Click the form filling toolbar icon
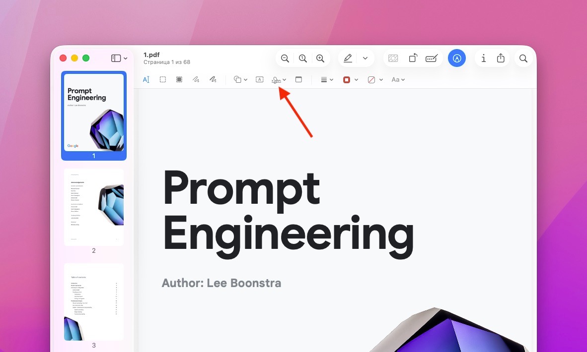Screen dimensions: 587x352 (432, 59)
